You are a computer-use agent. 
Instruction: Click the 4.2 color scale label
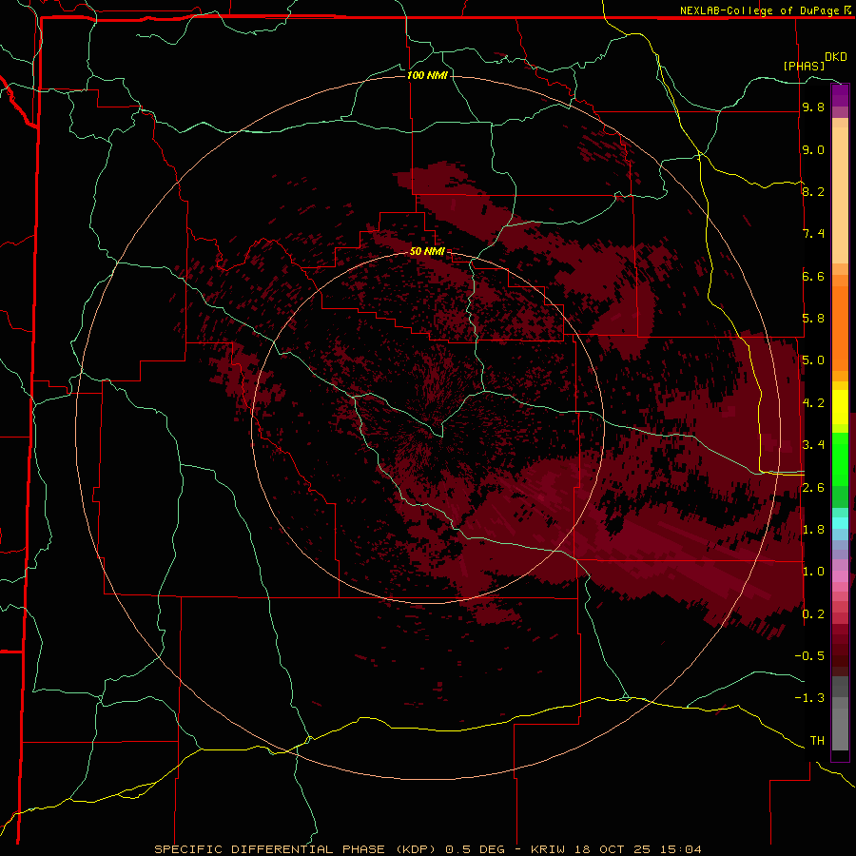click(x=813, y=403)
